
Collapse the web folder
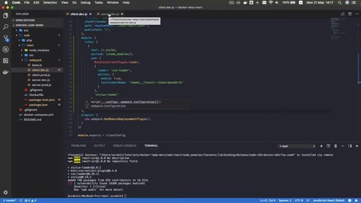pos(27,35)
